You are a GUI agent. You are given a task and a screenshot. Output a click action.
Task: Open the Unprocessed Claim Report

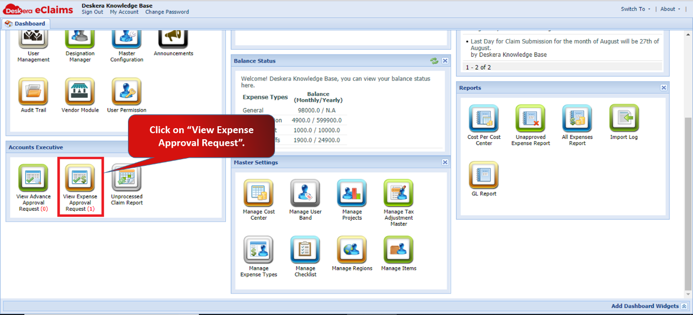click(x=126, y=179)
